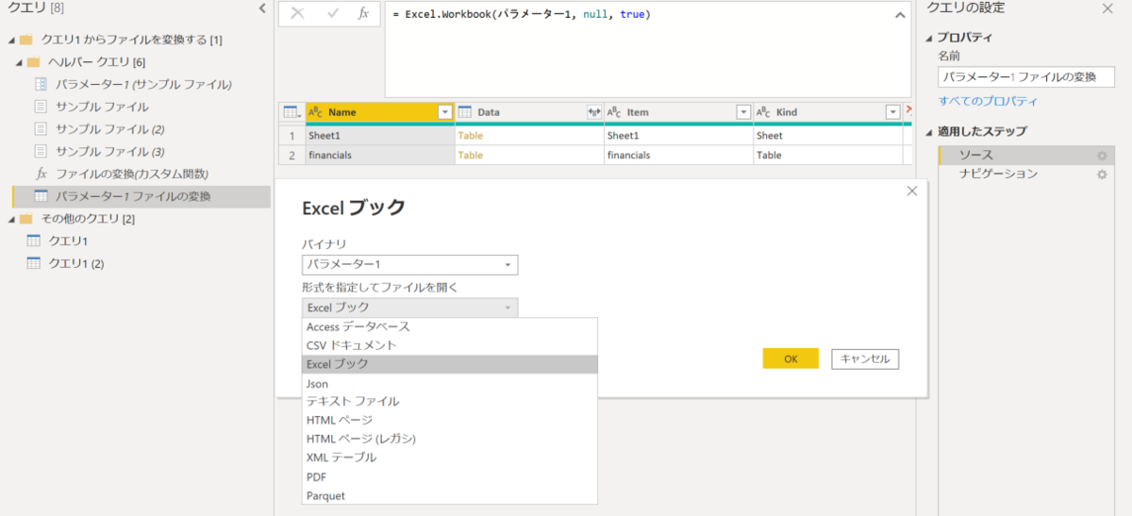Viewport: 1132px width, 516px height.
Task: Collapse the プロパティ section
Action: coord(929,38)
